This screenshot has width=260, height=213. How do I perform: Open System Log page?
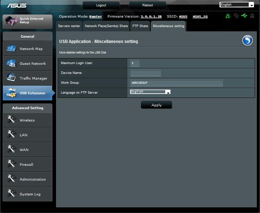click(x=27, y=194)
